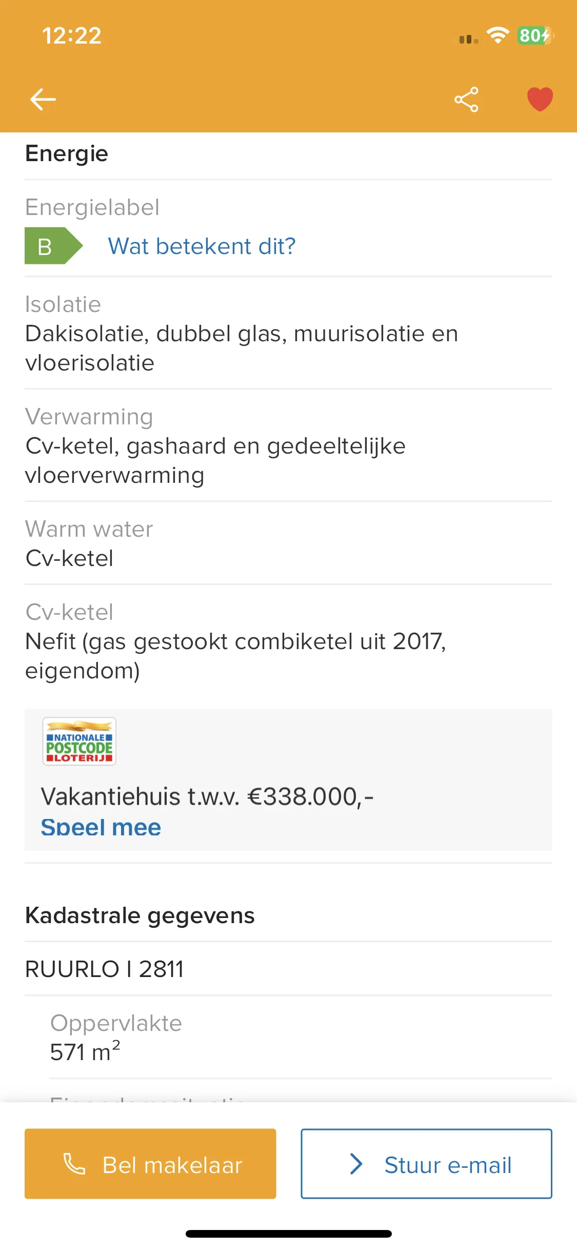This screenshot has height=1250, width=577.
Task: Tap the Nationale Postcode Loterij logo
Action: (79, 741)
